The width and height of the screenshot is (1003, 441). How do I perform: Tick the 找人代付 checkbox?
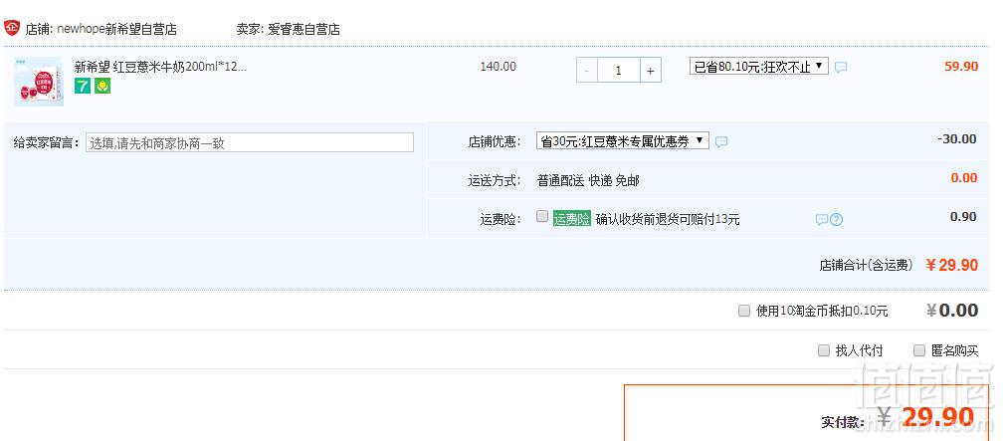(x=824, y=350)
